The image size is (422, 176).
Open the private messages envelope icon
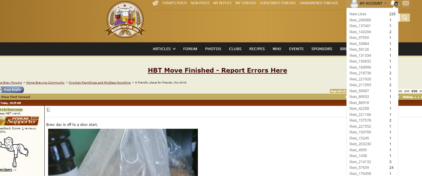(x=406, y=3)
